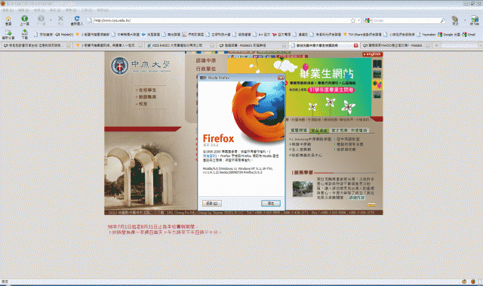Open the dropdown arrow next to translation icon
Screen dimensions: 483x286
[465, 20]
